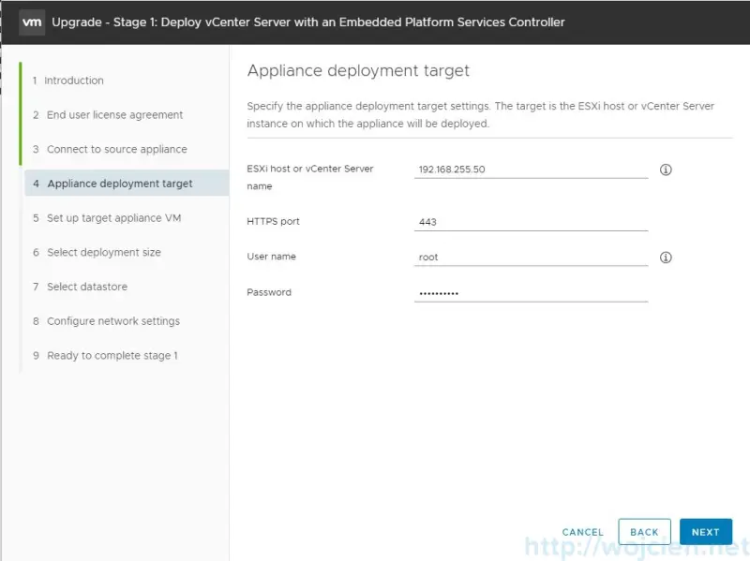
Task: Click the info icon beside User name field
Action: [666, 257]
